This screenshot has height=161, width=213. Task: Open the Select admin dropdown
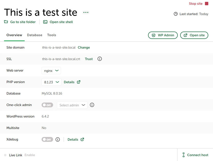point(72,105)
